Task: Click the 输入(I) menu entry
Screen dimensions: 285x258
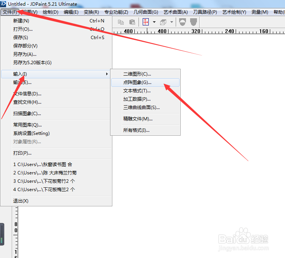Action: (x=56, y=74)
